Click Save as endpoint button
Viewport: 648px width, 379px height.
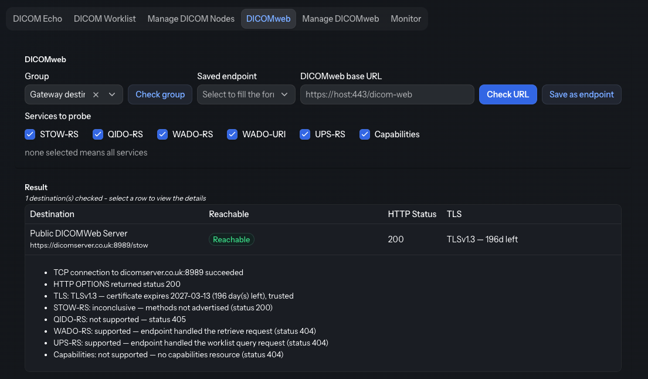582,94
